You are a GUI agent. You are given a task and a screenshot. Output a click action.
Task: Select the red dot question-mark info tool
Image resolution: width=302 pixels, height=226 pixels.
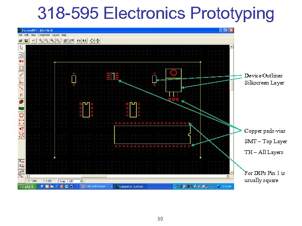[x=21, y=128]
